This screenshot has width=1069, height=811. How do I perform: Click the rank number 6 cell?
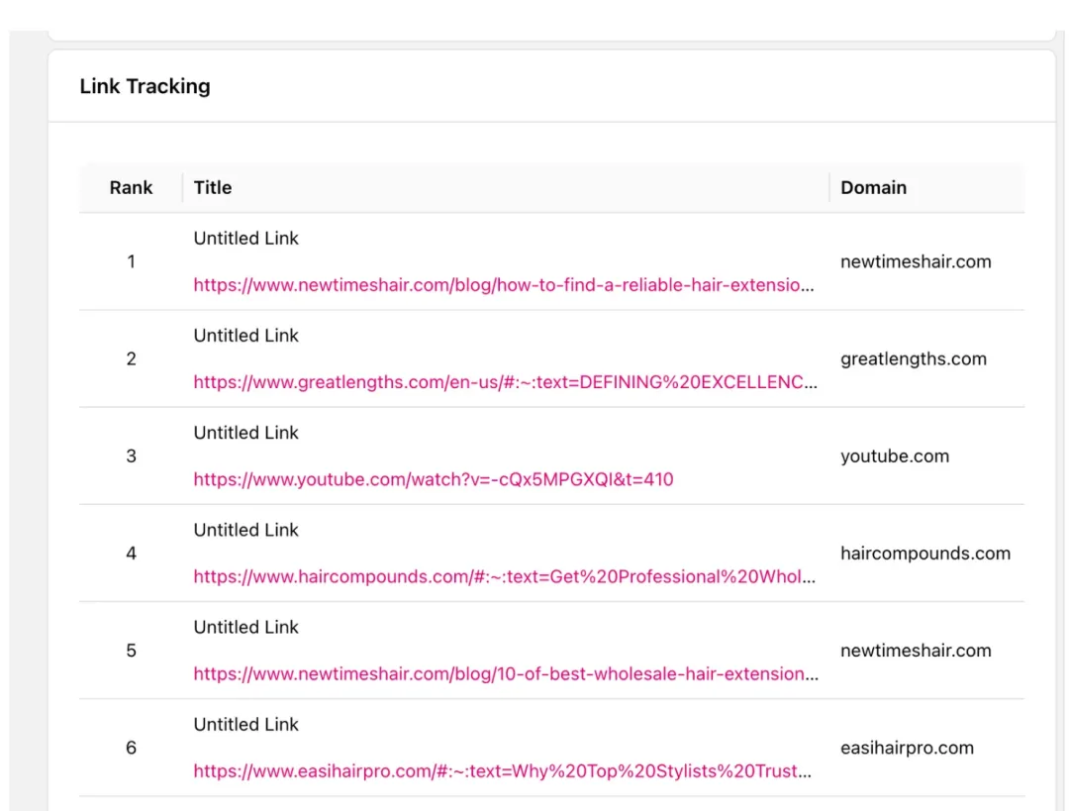pyautogui.click(x=131, y=748)
